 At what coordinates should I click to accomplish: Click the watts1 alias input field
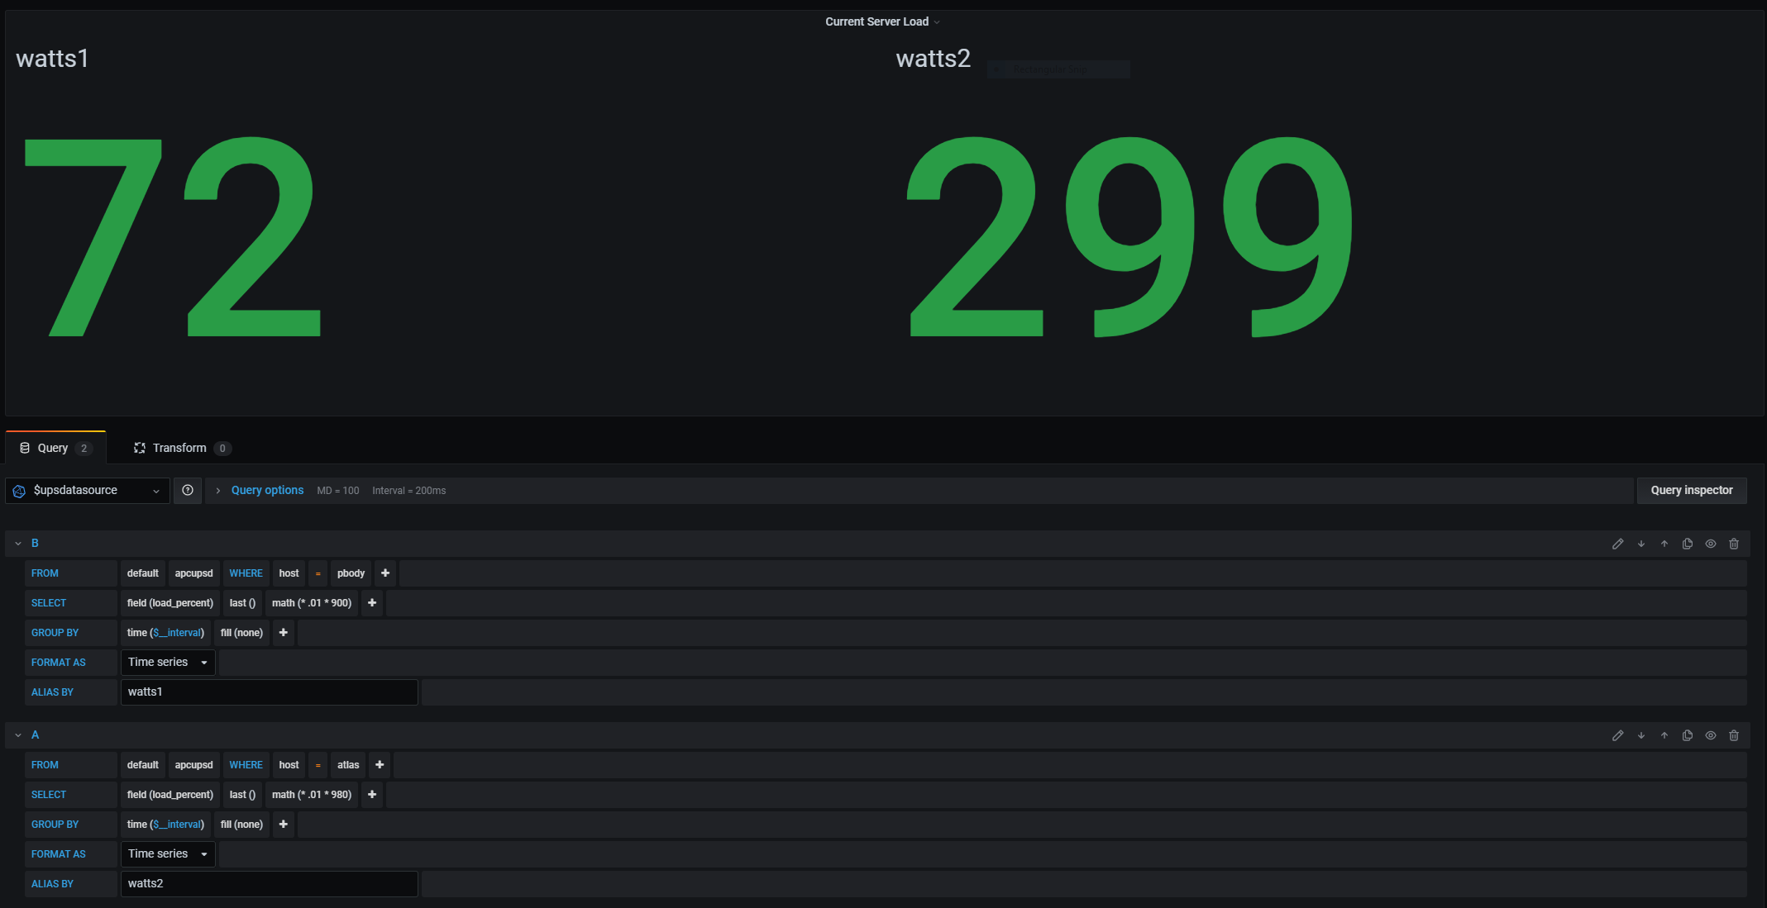coord(269,692)
